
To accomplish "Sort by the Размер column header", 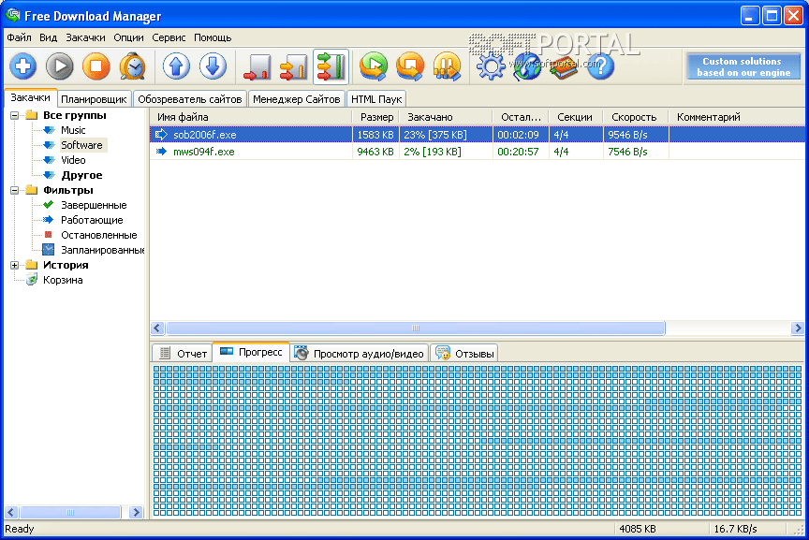I will point(375,117).
